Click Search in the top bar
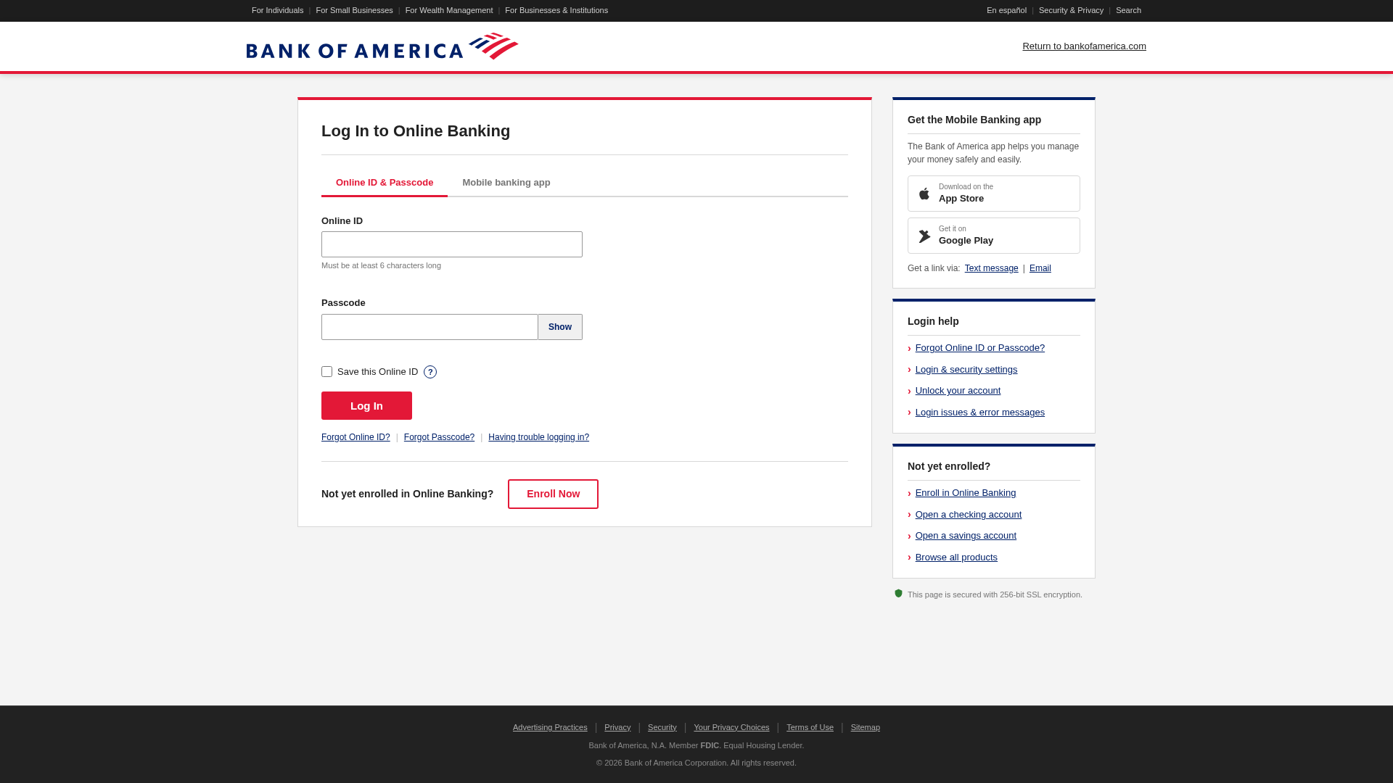This screenshot has height=783, width=1393. pos(1128,11)
